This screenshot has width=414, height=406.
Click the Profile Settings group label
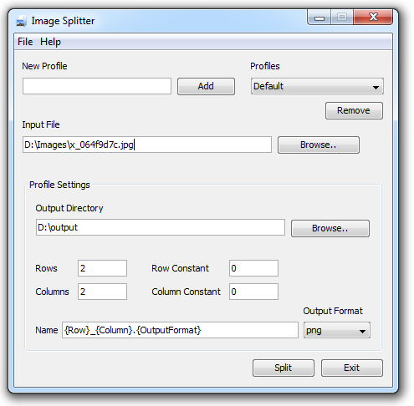pos(59,185)
